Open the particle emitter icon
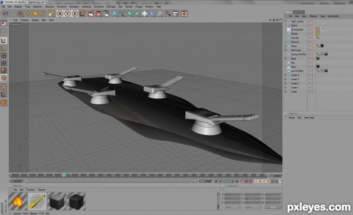353x215 pixels. pyautogui.click(x=159, y=14)
